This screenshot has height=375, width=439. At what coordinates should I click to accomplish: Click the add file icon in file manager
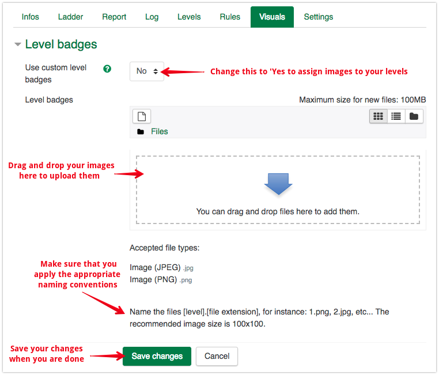[x=142, y=116]
